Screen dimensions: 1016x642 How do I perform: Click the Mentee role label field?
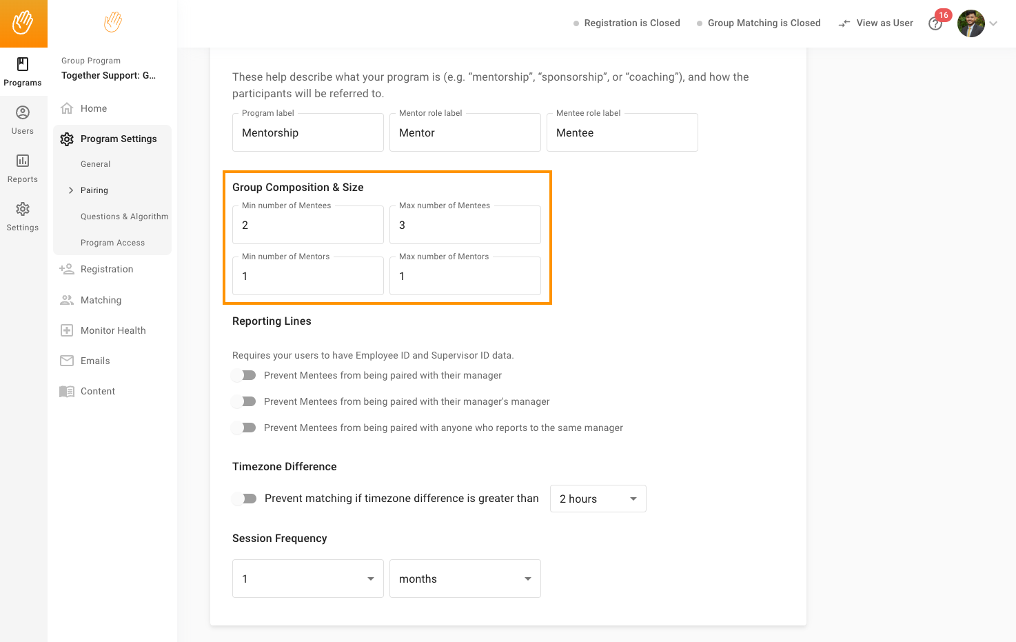(x=622, y=132)
